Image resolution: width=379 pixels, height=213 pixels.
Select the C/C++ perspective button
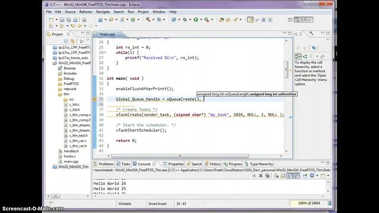(x=304, y=20)
